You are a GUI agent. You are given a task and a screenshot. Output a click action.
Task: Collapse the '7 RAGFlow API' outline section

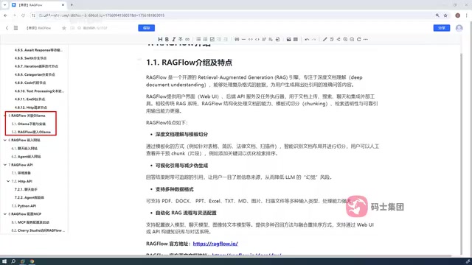[5, 165]
